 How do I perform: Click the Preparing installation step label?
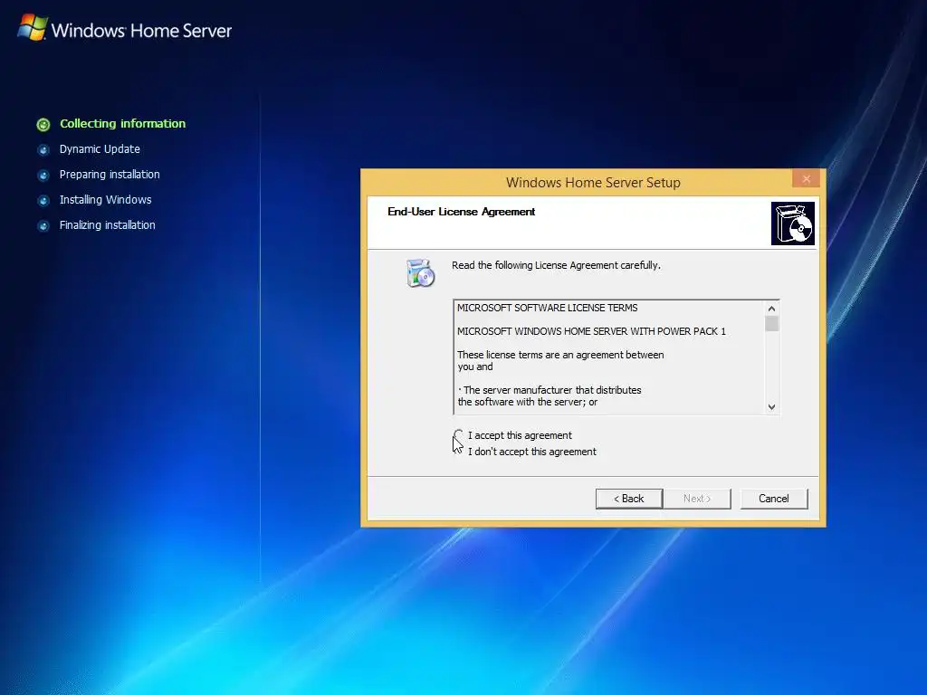110,175
